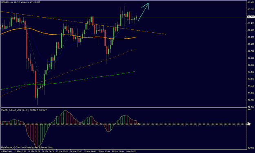Click the 97.570 price axis label
The width and height of the screenshot is (255, 153).
(x=251, y=37)
